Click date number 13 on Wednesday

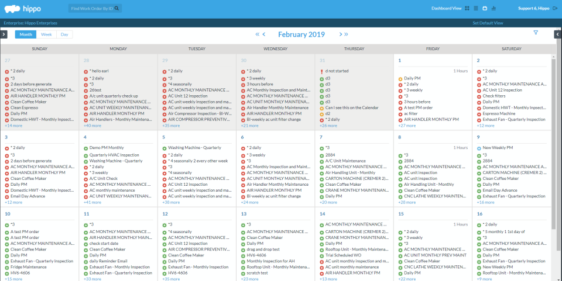pos(244,214)
